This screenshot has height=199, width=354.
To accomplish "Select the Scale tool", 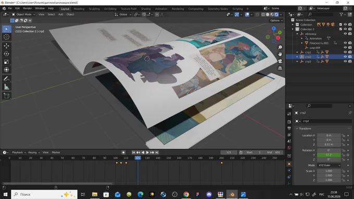I will point(6,62).
